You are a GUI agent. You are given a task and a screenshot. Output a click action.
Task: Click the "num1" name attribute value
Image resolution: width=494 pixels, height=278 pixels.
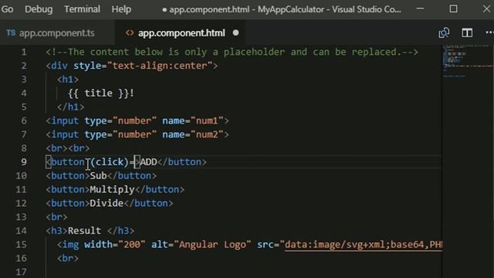click(207, 120)
